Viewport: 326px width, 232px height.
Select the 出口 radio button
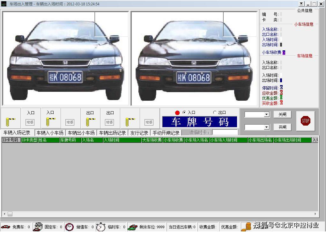215,112
